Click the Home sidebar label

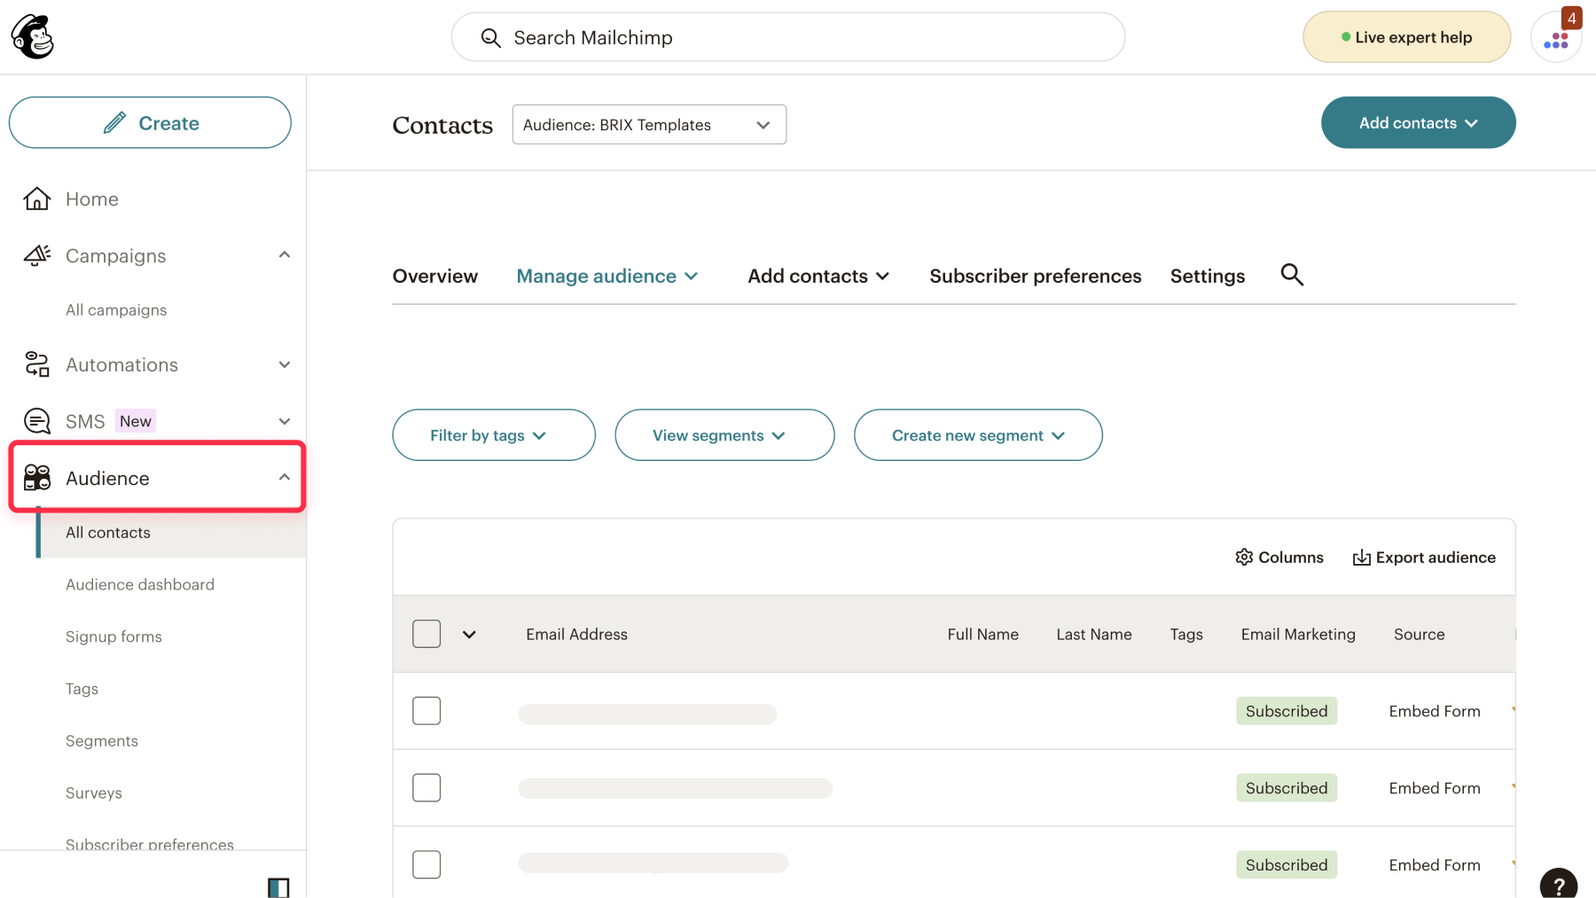pos(92,199)
